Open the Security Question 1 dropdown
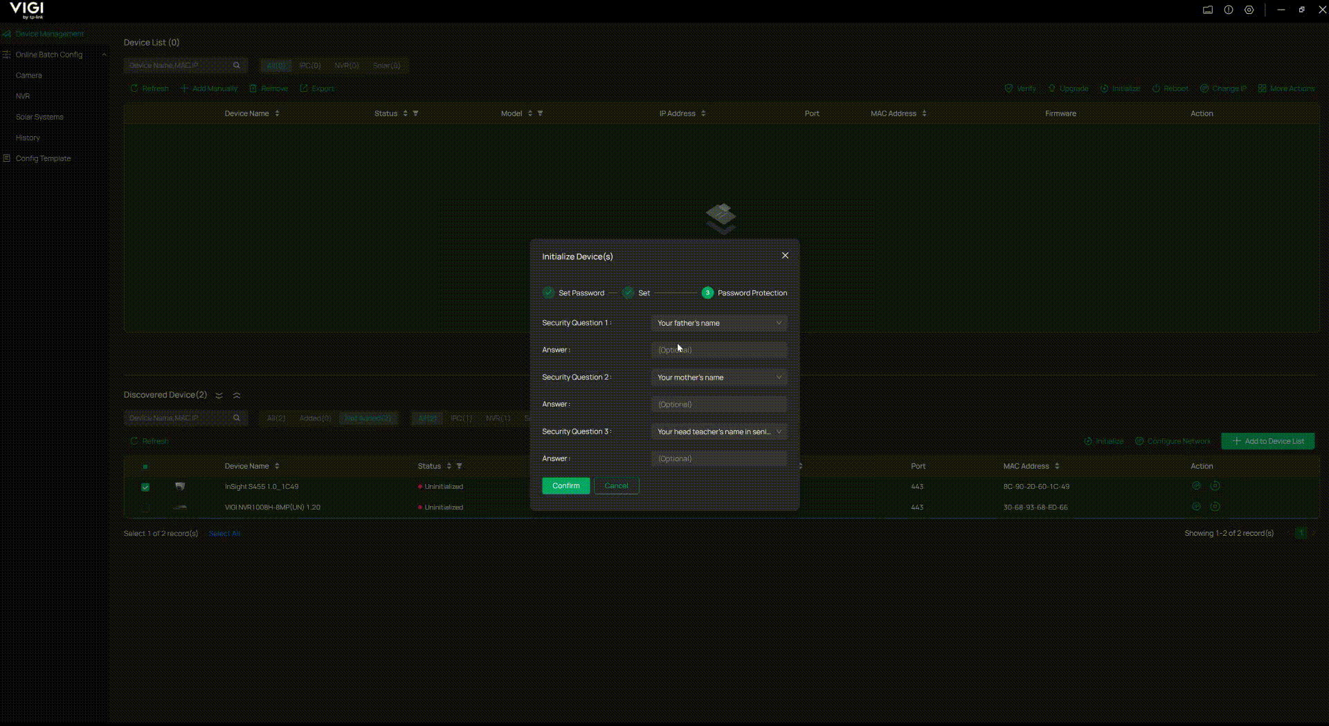The height and width of the screenshot is (726, 1329). [x=718, y=323]
